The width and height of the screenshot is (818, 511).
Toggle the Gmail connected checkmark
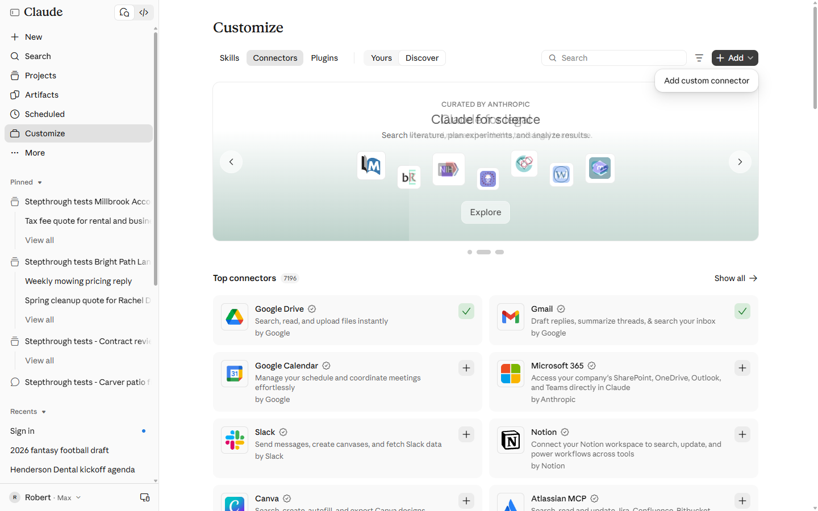click(742, 311)
